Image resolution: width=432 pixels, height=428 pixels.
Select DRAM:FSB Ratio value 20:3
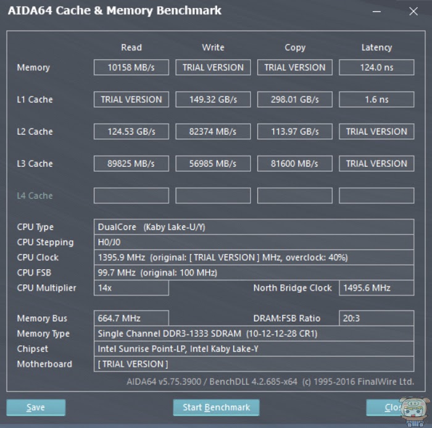(x=376, y=318)
